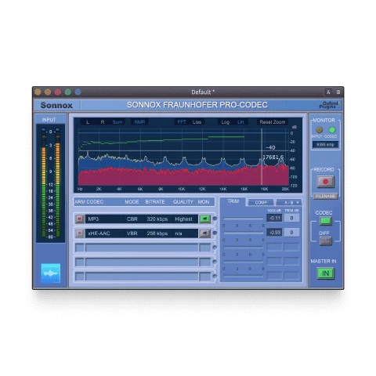The image size is (376, 376).
Task: Open the A-B comparison dropdown
Action: 289,202
